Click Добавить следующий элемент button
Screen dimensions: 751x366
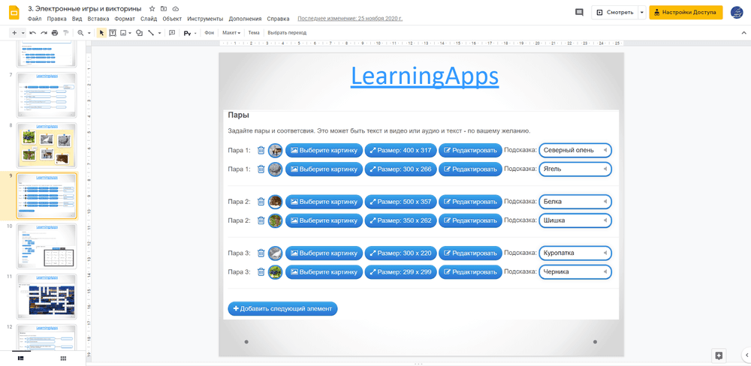click(x=282, y=308)
